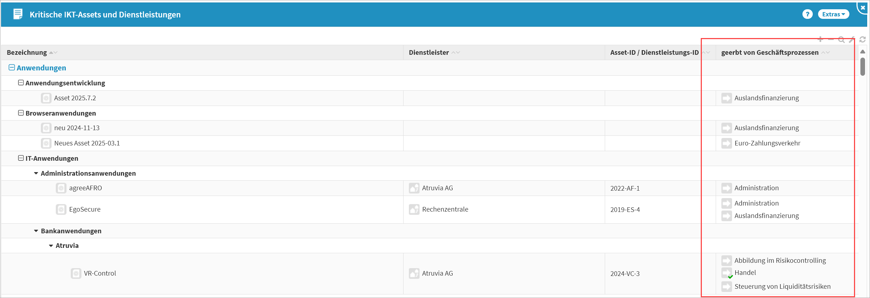
Task: Click the Rechenzentrale provider name
Action: click(x=445, y=209)
